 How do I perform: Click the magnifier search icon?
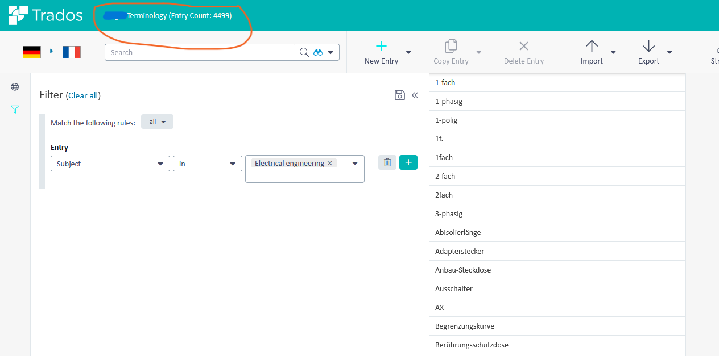click(304, 52)
